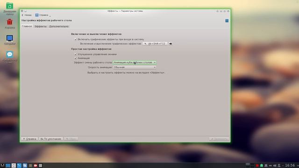
Task: Open the file manager cabinet taskbar icon
Action: (14, 166)
